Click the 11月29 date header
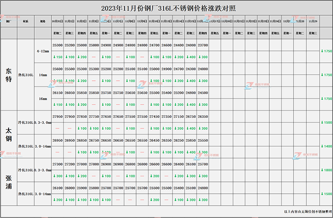 (313, 21)
